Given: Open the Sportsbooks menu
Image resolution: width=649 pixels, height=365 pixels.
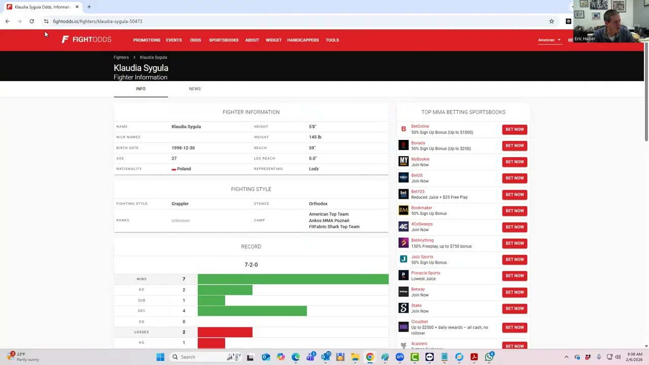Looking at the screenshot, I should click(224, 40).
